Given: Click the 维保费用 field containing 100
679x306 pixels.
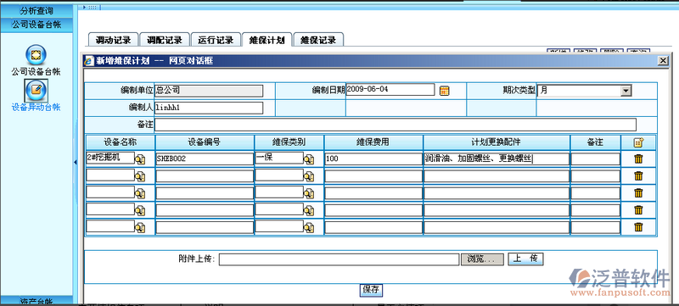Looking at the screenshot, I should tap(373, 159).
